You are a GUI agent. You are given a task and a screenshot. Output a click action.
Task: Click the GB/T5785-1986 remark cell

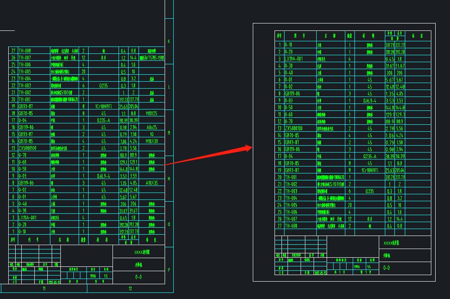click(152, 58)
